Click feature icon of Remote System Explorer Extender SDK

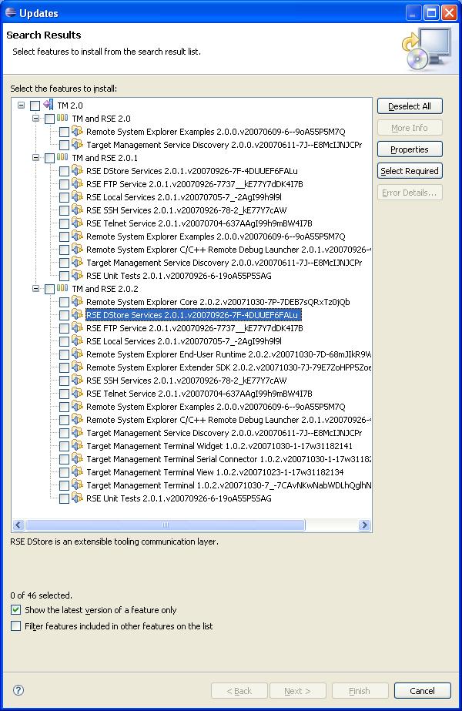(x=78, y=367)
